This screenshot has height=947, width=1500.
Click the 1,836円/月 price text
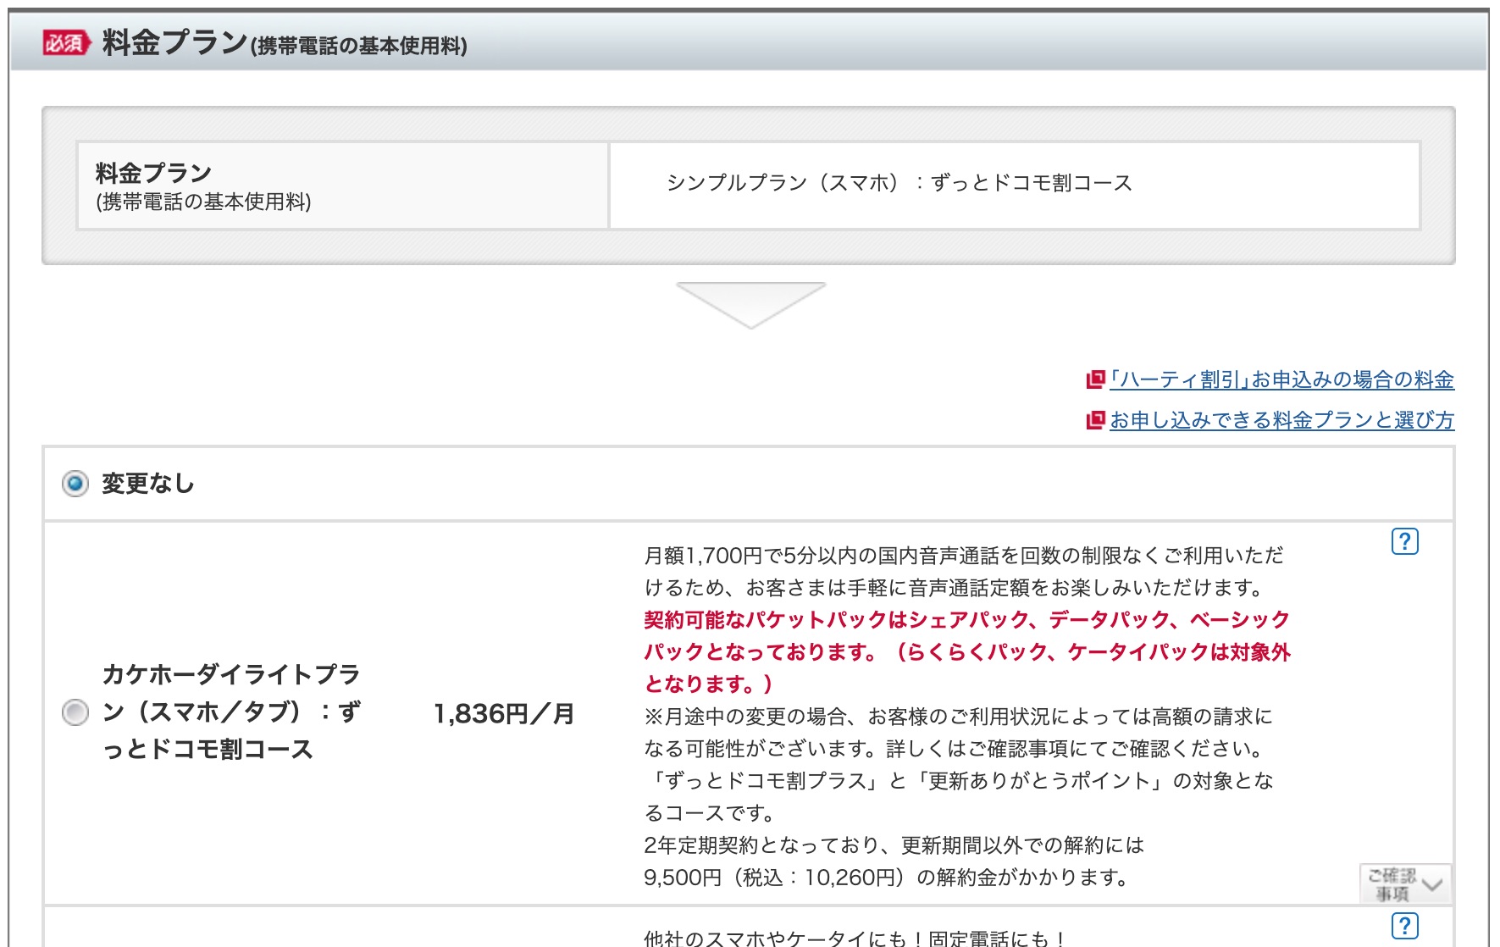click(x=504, y=714)
